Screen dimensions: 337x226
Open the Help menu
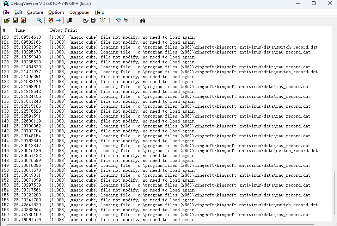click(x=99, y=12)
